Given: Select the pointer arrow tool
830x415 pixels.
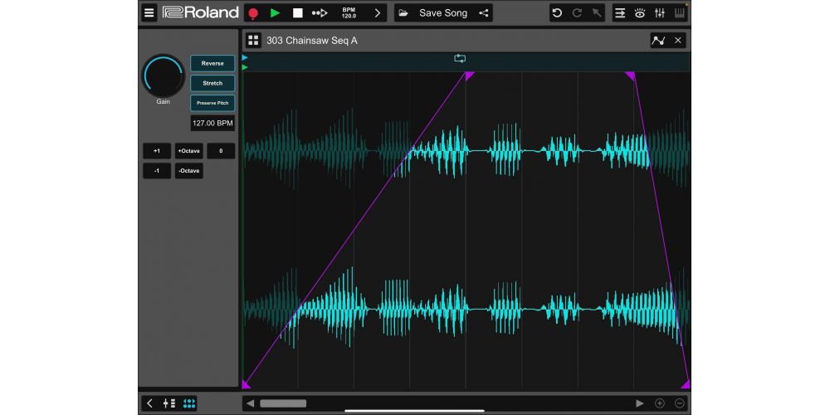Looking at the screenshot, I should tap(597, 13).
